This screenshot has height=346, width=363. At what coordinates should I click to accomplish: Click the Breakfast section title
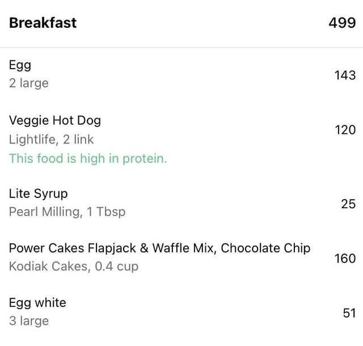(x=43, y=23)
